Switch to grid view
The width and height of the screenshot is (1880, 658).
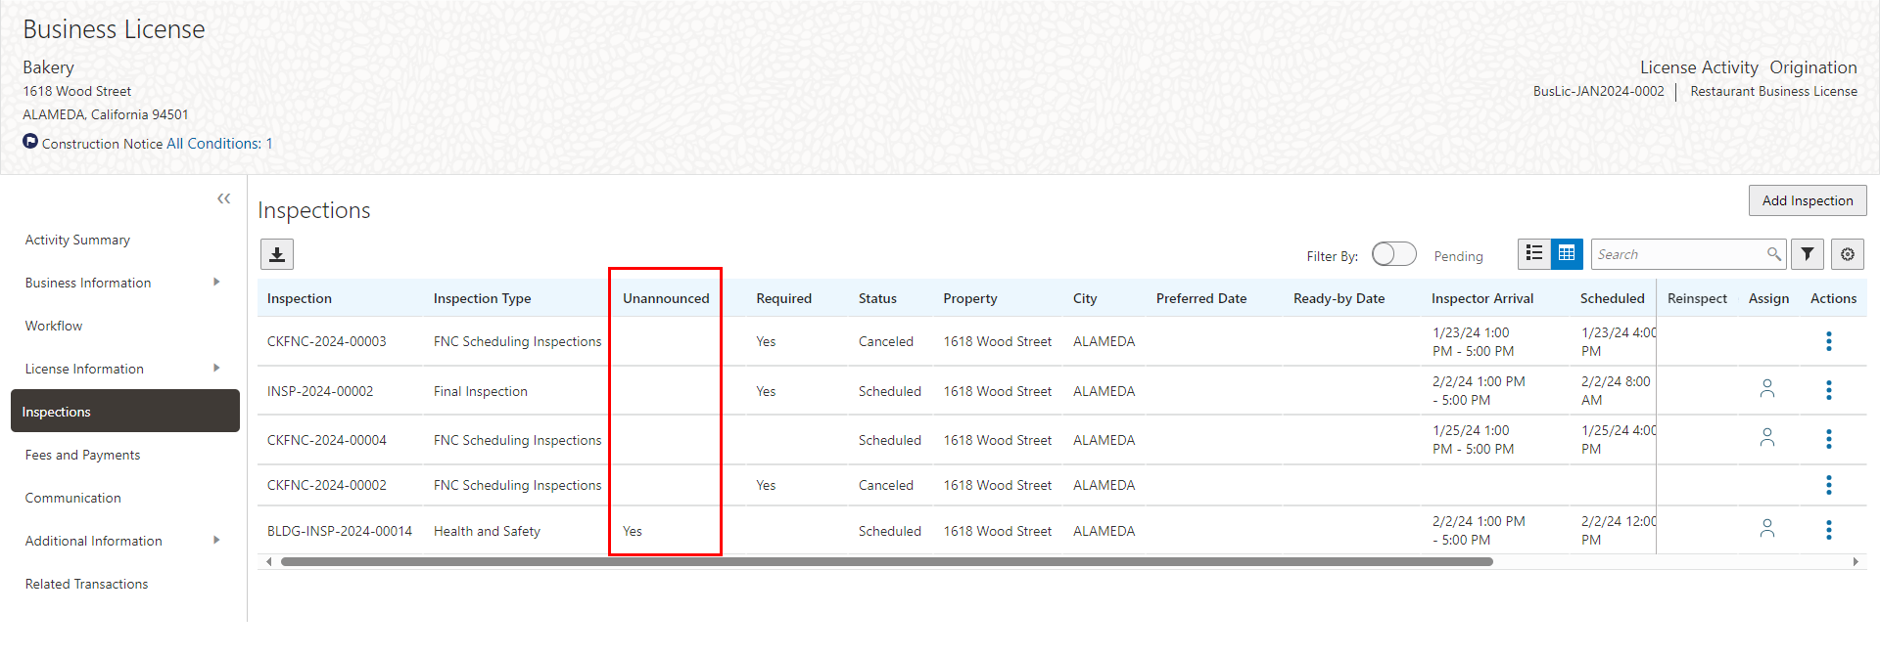(x=1567, y=254)
